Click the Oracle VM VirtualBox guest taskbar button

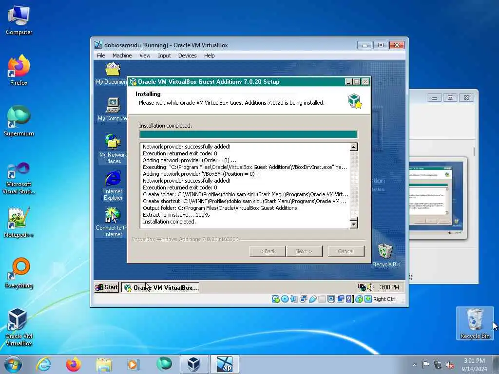pos(160,287)
